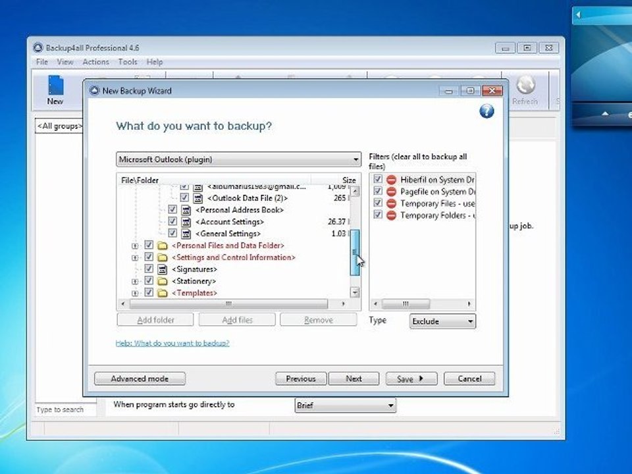Screen dimensions: 632x474
Task: Click the Temporary Folders exclude icon
Action: click(391, 215)
